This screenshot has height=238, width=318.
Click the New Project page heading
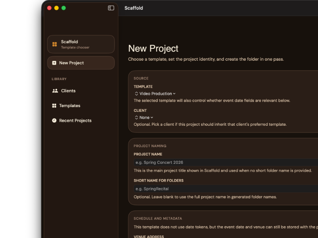153,48
